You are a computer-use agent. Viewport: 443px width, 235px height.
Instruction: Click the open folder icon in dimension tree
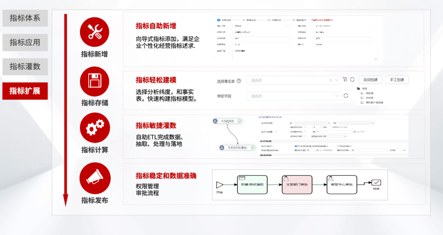(359, 89)
